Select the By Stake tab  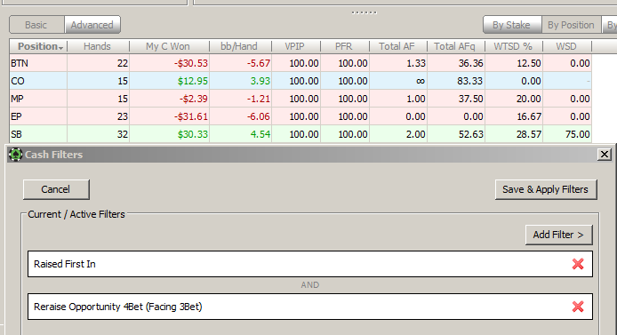tap(512, 25)
